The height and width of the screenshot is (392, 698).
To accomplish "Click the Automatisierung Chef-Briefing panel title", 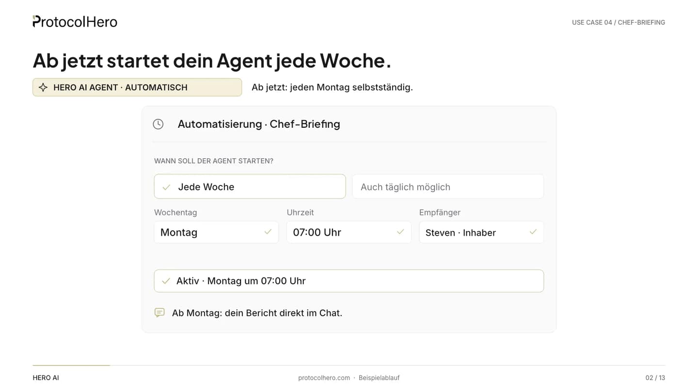I will (259, 124).
